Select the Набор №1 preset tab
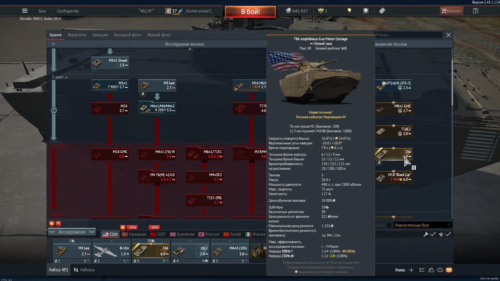500x281 pixels. (x=59, y=270)
